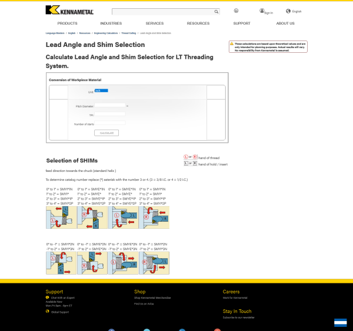Open the Unit dropdown set to inch
Viewport: 353px width, 331px height.
point(101,90)
